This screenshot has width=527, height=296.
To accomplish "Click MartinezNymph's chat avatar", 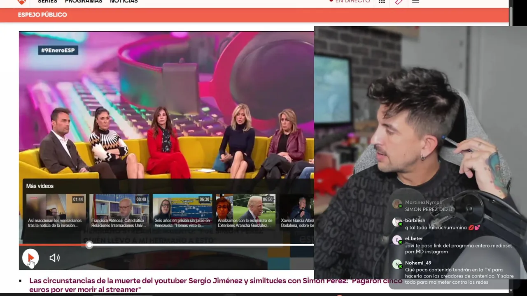I will 397,204.
